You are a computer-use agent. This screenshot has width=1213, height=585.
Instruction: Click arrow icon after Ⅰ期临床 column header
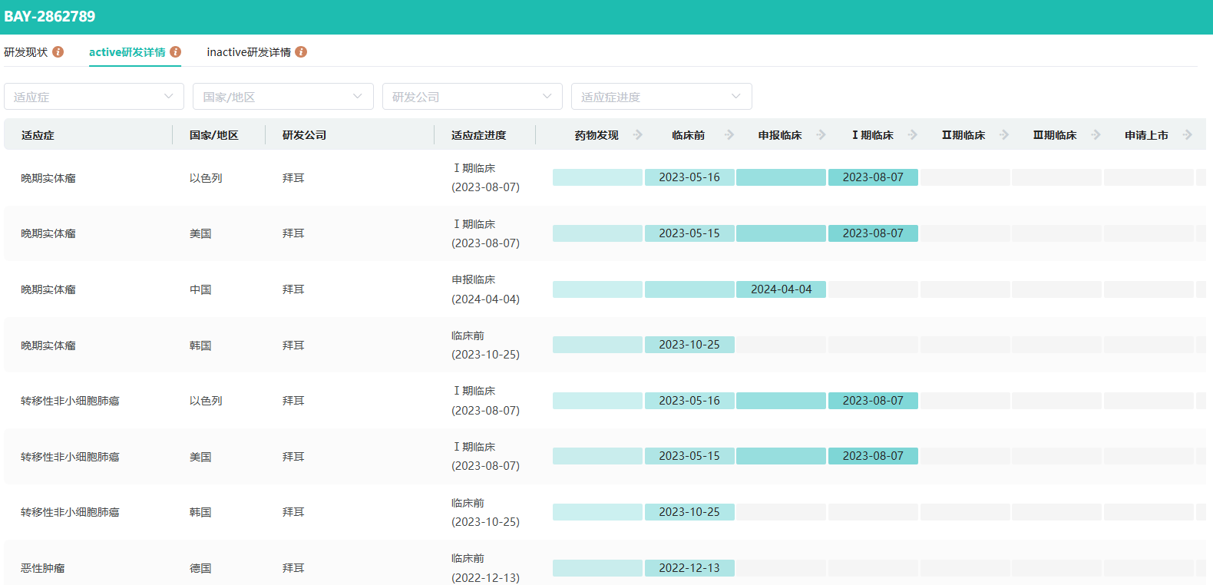(912, 135)
